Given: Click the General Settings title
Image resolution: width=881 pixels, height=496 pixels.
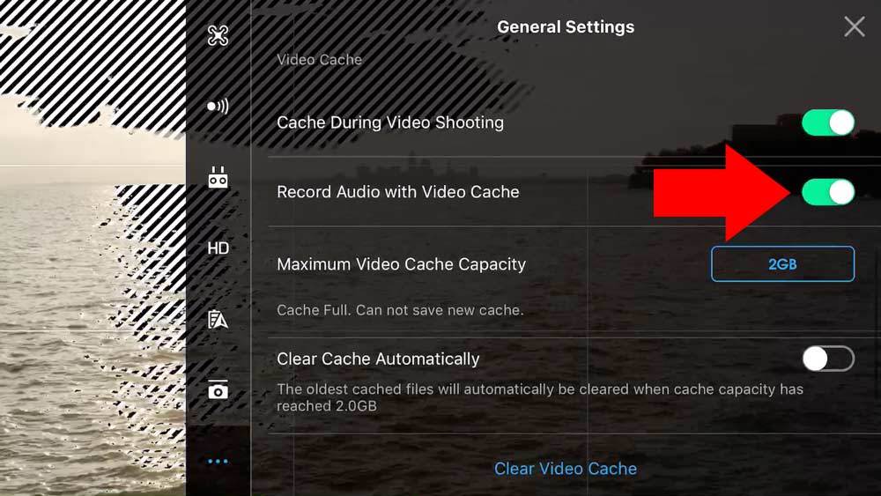Looking at the screenshot, I should 566,26.
